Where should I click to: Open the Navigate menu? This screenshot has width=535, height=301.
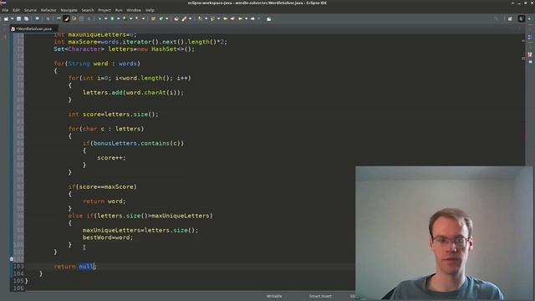coord(69,10)
